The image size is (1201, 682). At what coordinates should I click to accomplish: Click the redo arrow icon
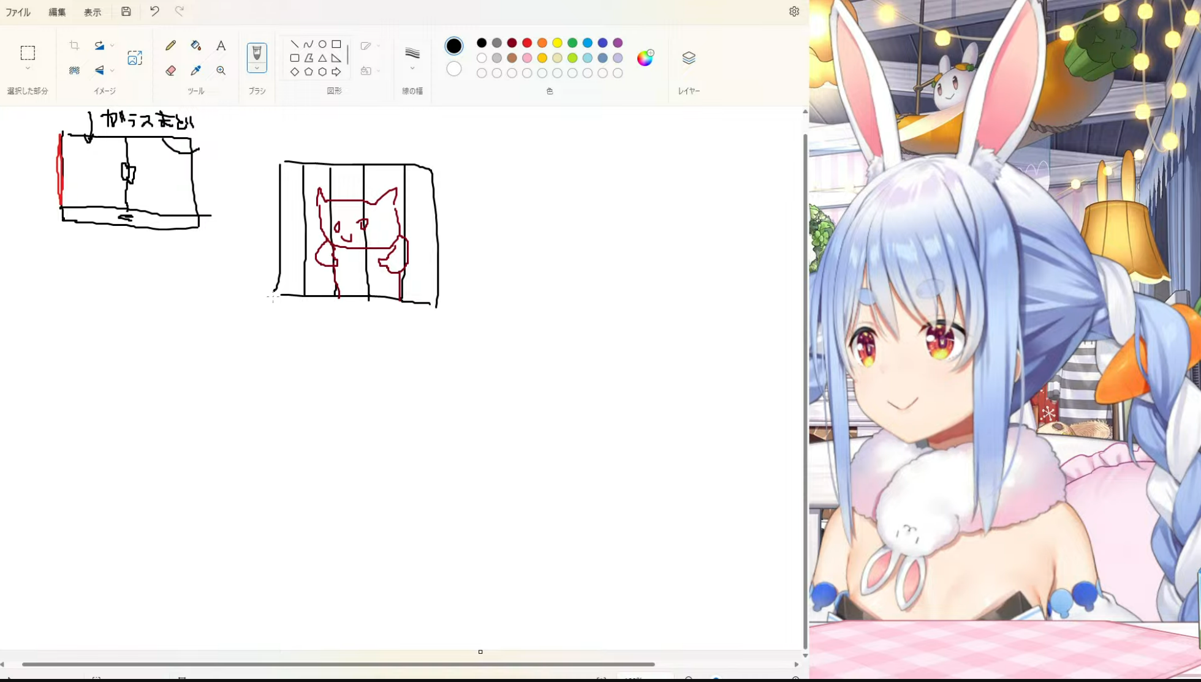tap(180, 11)
